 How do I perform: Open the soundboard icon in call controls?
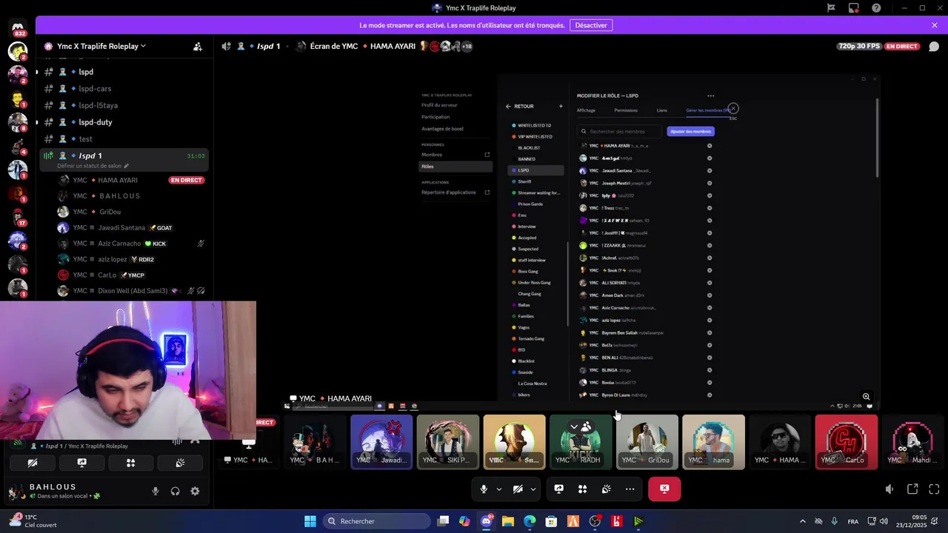[x=607, y=489]
